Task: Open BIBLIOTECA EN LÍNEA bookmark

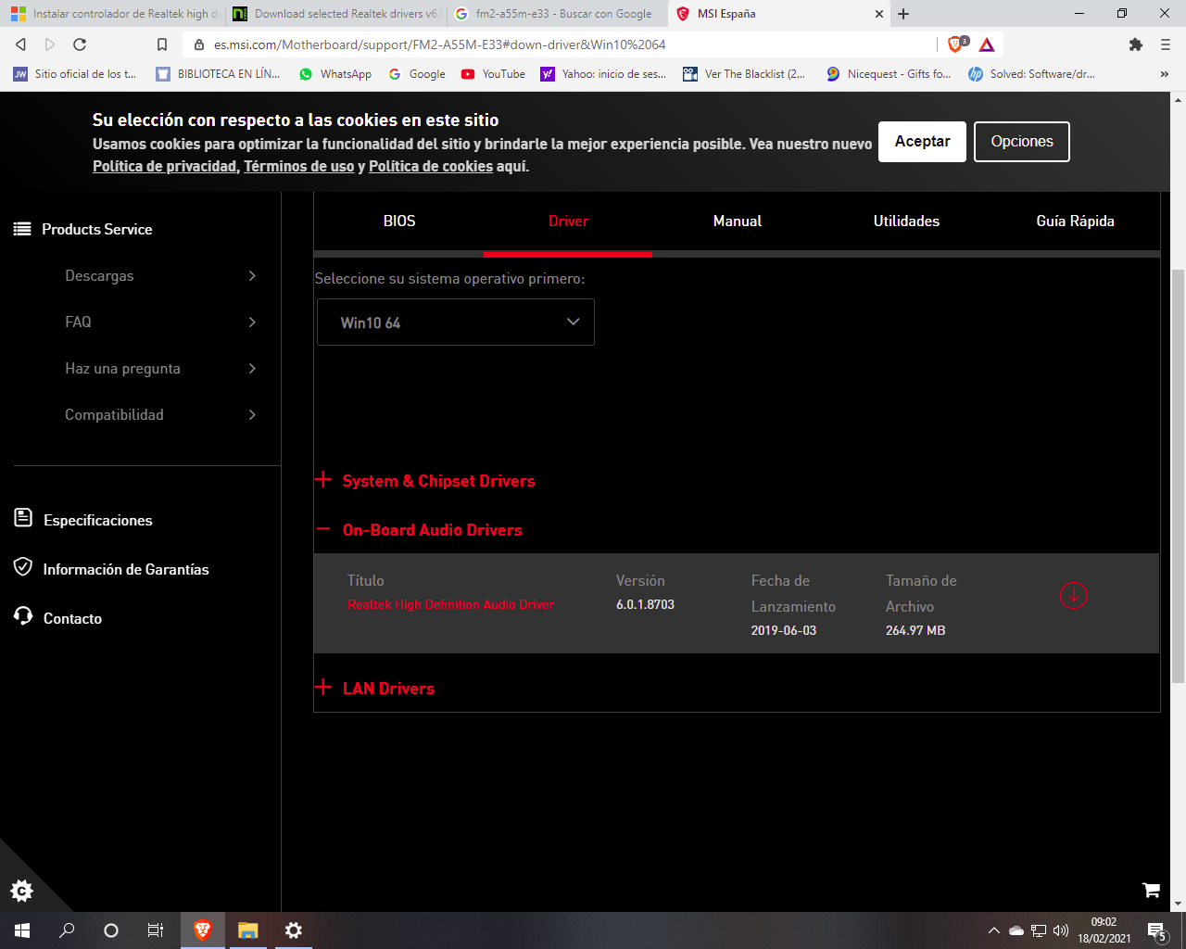Action: (x=218, y=74)
